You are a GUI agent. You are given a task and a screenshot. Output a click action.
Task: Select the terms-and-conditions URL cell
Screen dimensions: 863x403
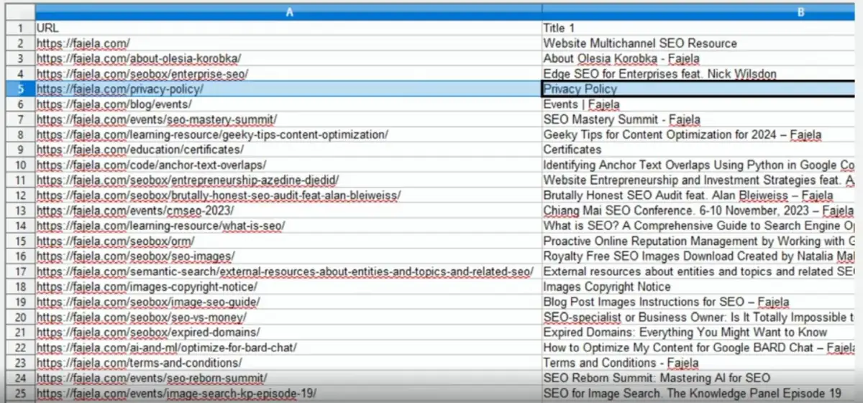click(139, 363)
